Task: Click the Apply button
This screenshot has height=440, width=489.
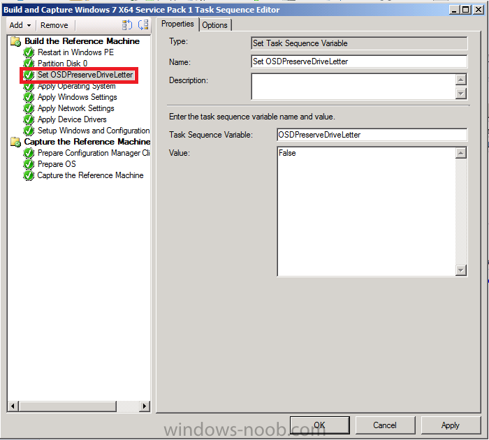Action: 451,425
